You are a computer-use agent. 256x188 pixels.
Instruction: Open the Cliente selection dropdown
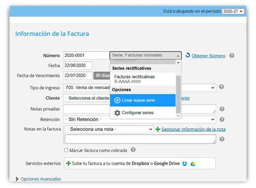pyautogui.click(x=87, y=98)
